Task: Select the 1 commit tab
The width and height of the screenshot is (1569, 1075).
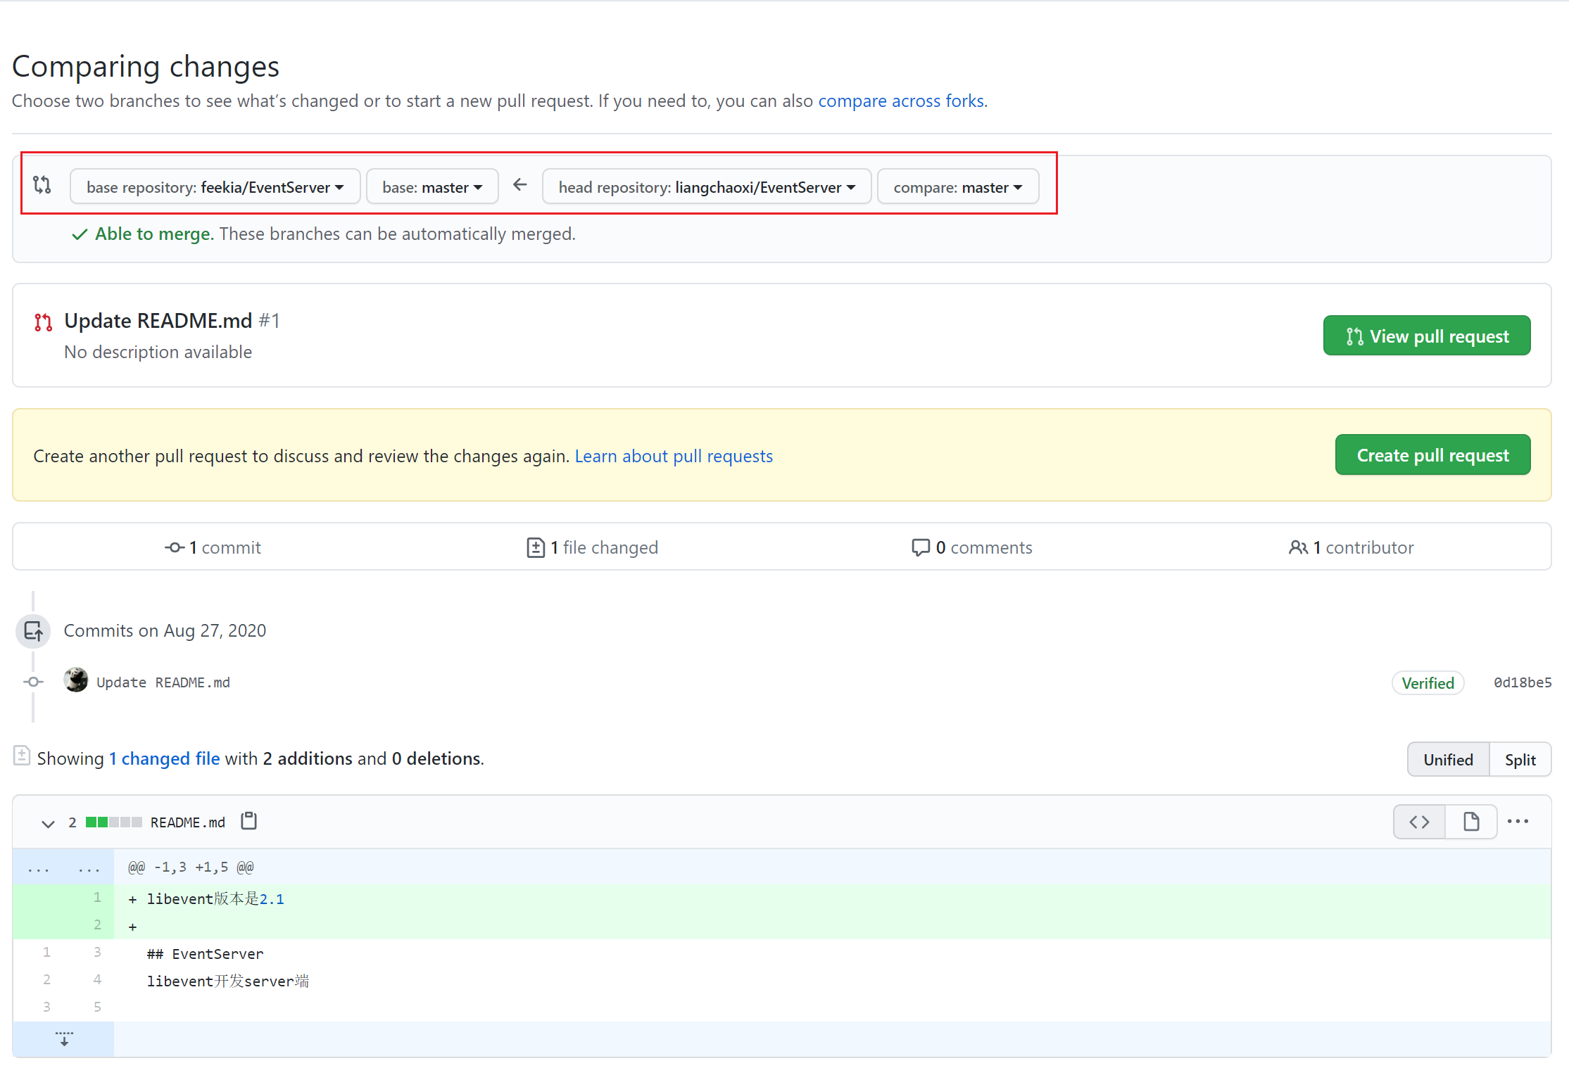Action: (x=213, y=547)
